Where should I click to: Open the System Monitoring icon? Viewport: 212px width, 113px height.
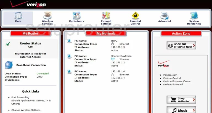(x=194, y=15)
